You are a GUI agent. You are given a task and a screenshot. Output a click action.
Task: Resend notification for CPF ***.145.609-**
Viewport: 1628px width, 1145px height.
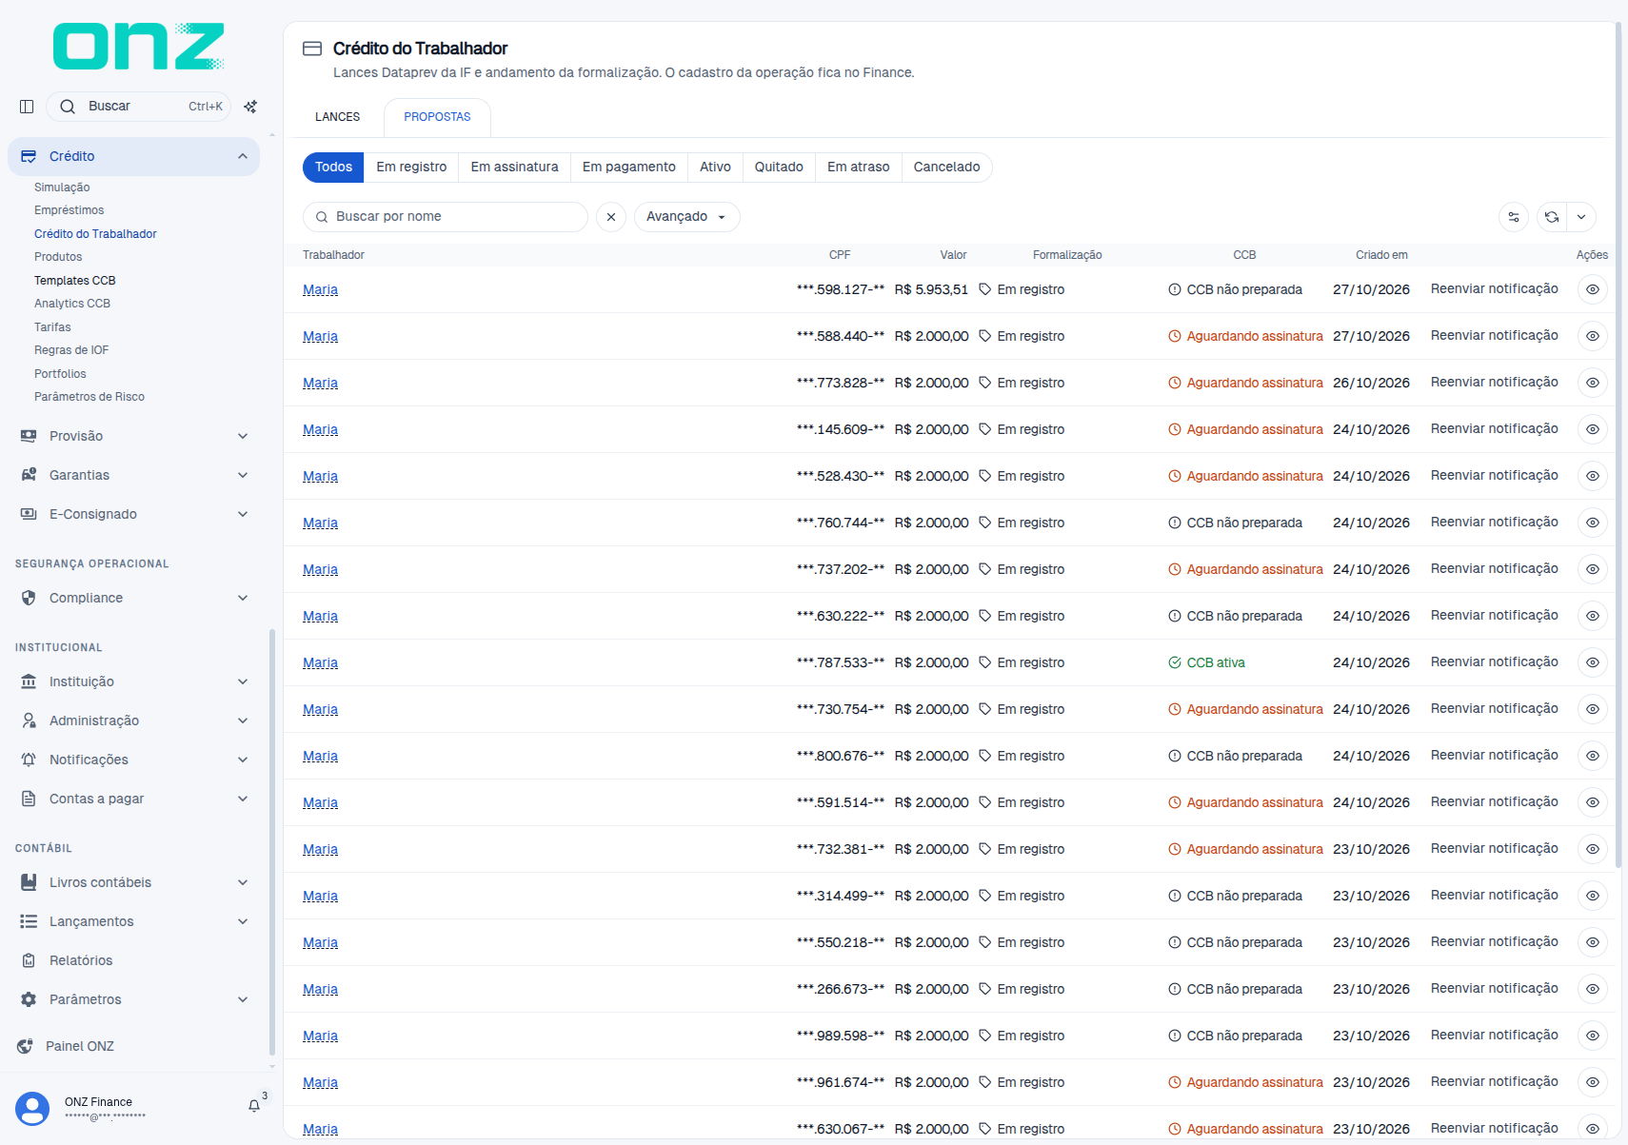pyautogui.click(x=1494, y=429)
